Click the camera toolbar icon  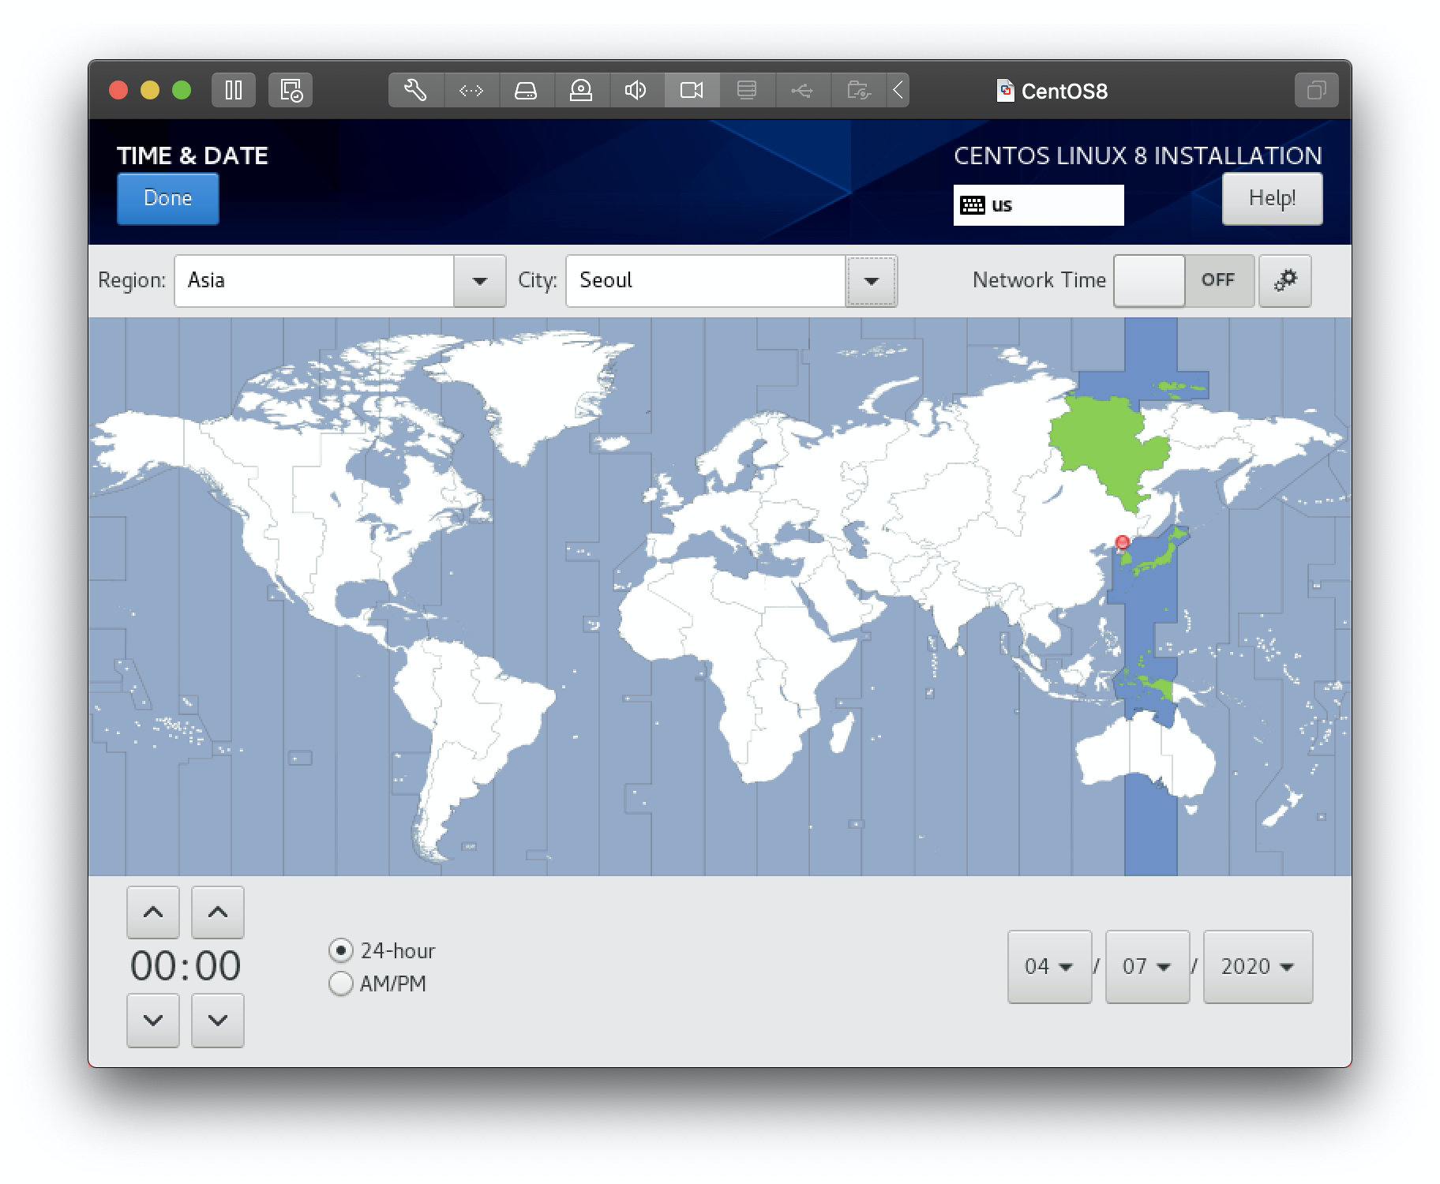point(692,90)
